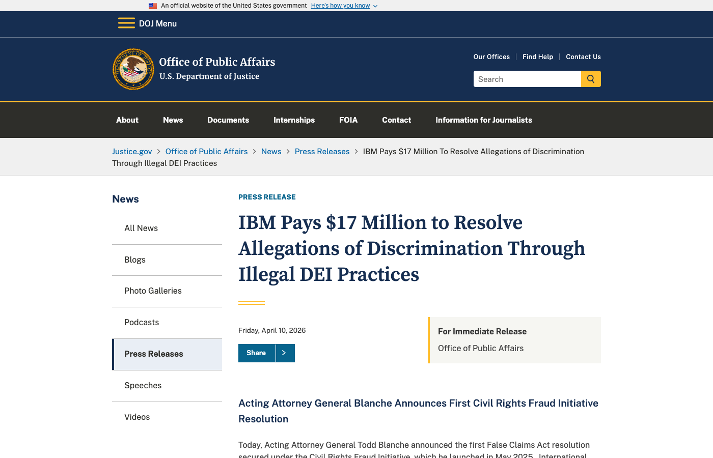Follow the Justice.gov breadcrumb link
713x458 pixels.
click(x=132, y=152)
